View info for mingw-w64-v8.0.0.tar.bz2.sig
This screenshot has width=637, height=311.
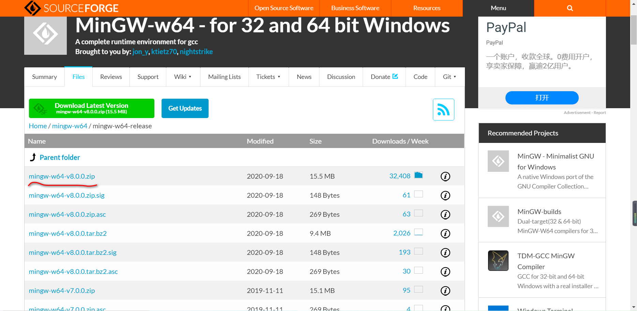click(445, 252)
